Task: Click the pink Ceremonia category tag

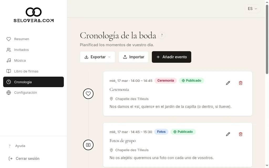Action: coord(165,81)
